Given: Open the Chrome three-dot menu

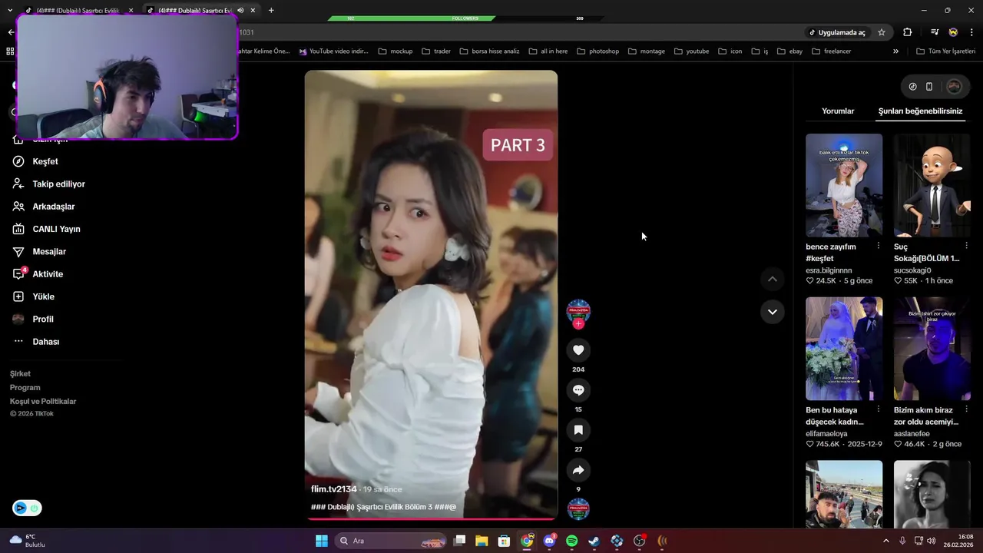Looking at the screenshot, I should pyautogui.click(x=972, y=32).
